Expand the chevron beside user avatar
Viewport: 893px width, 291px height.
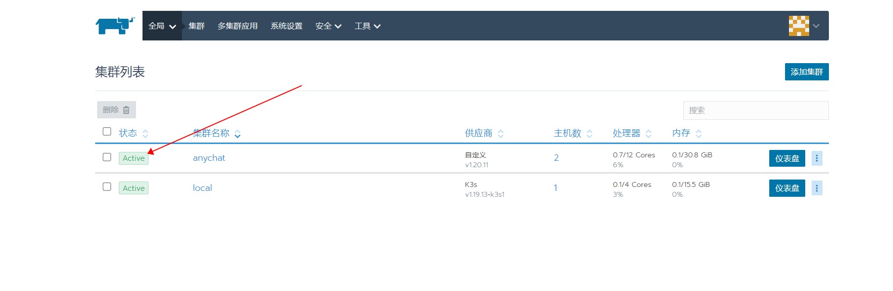point(816,26)
